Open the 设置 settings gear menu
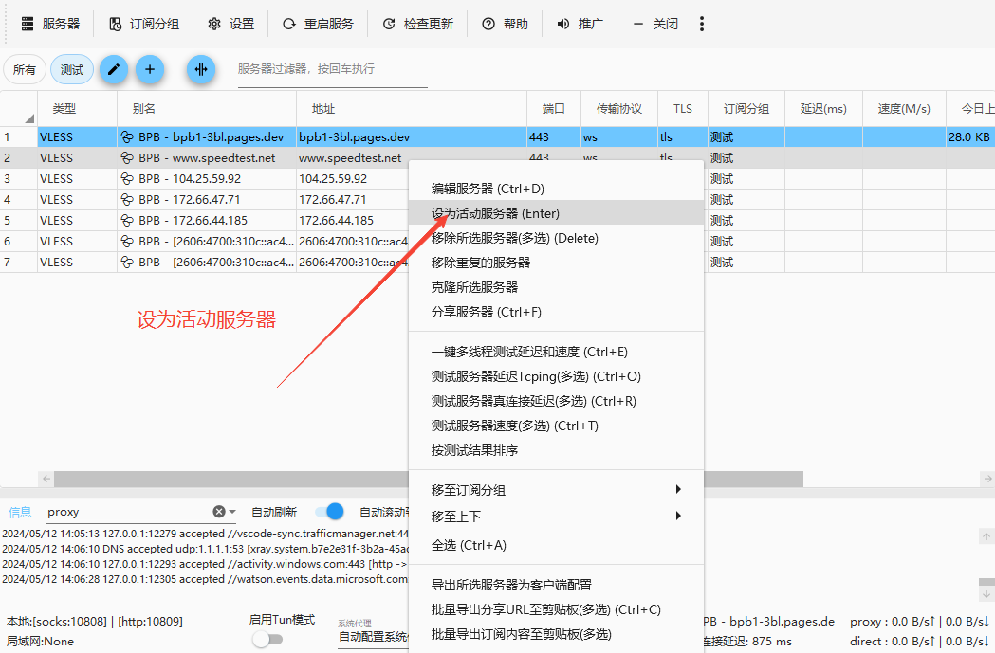 (x=231, y=24)
